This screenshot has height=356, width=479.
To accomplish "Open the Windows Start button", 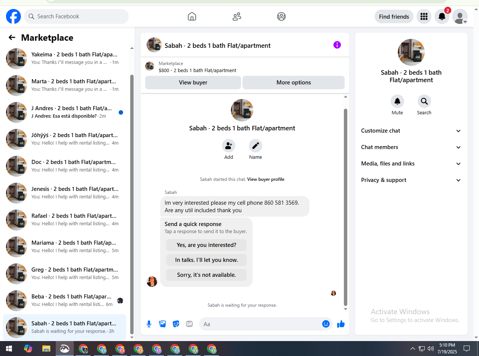I will click(9, 349).
